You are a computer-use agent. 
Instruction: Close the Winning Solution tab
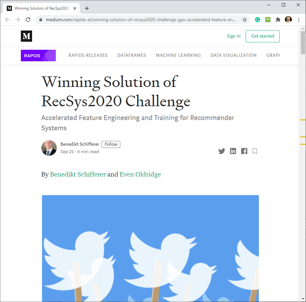[74, 8]
